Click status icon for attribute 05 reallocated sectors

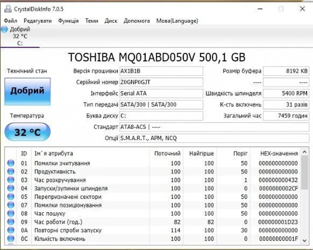(x=11, y=197)
